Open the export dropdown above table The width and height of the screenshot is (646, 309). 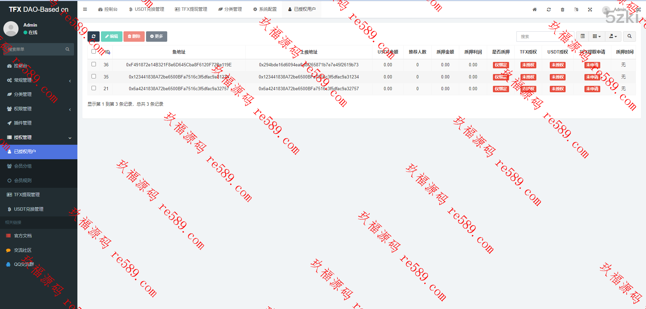pos(613,36)
